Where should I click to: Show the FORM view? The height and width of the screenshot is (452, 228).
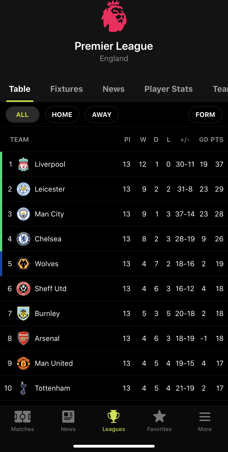point(205,114)
